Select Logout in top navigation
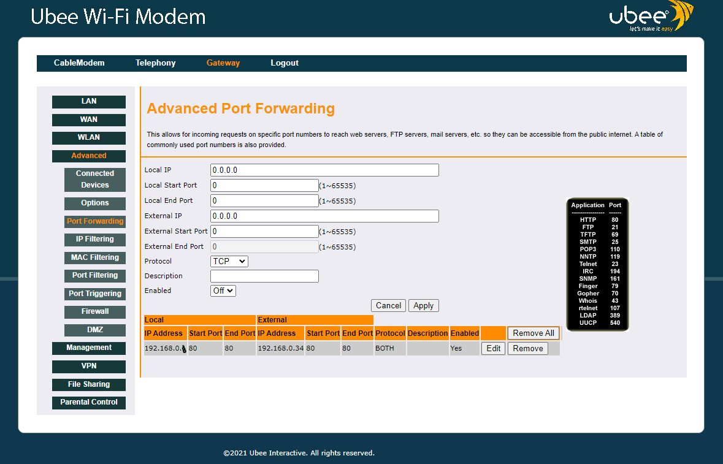 pos(285,63)
